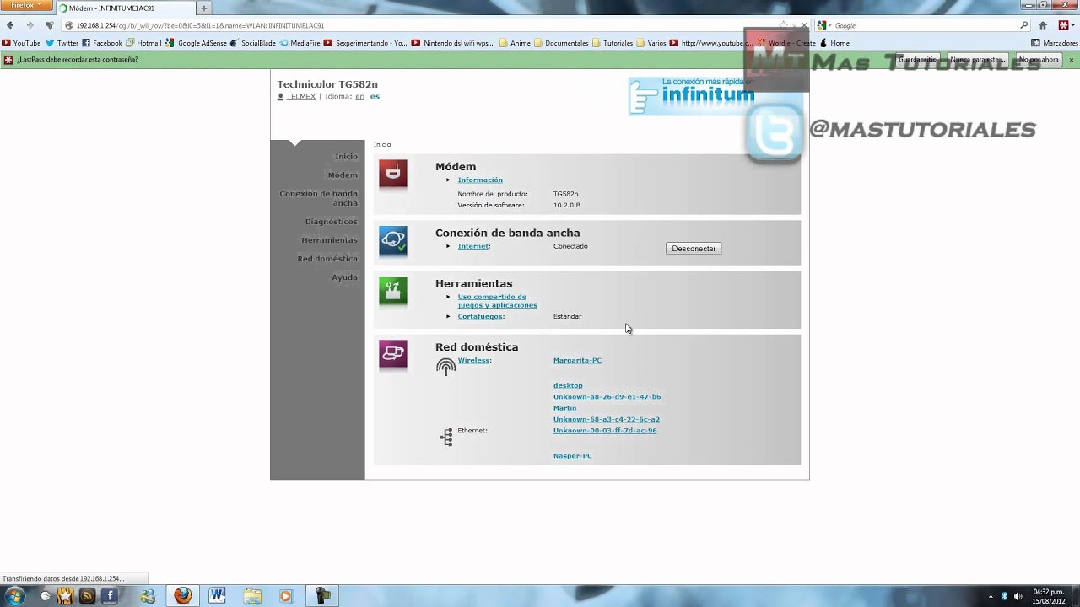Screen dimensions: 1080x607
Task: Click the Ethernet network tree icon
Action: tap(446, 437)
